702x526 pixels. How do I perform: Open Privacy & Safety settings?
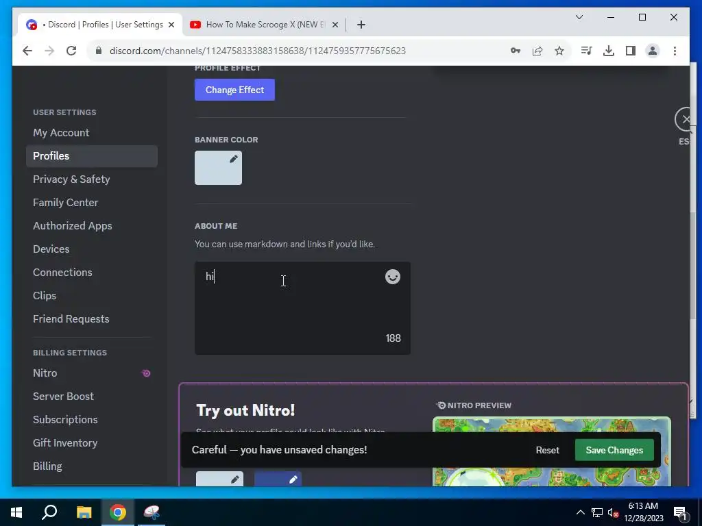[x=92, y=179]
